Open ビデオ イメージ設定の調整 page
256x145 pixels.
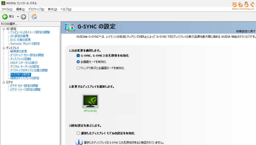pyautogui.click(x=25, y=89)
